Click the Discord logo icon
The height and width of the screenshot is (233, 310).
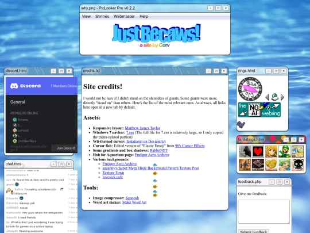14,86
